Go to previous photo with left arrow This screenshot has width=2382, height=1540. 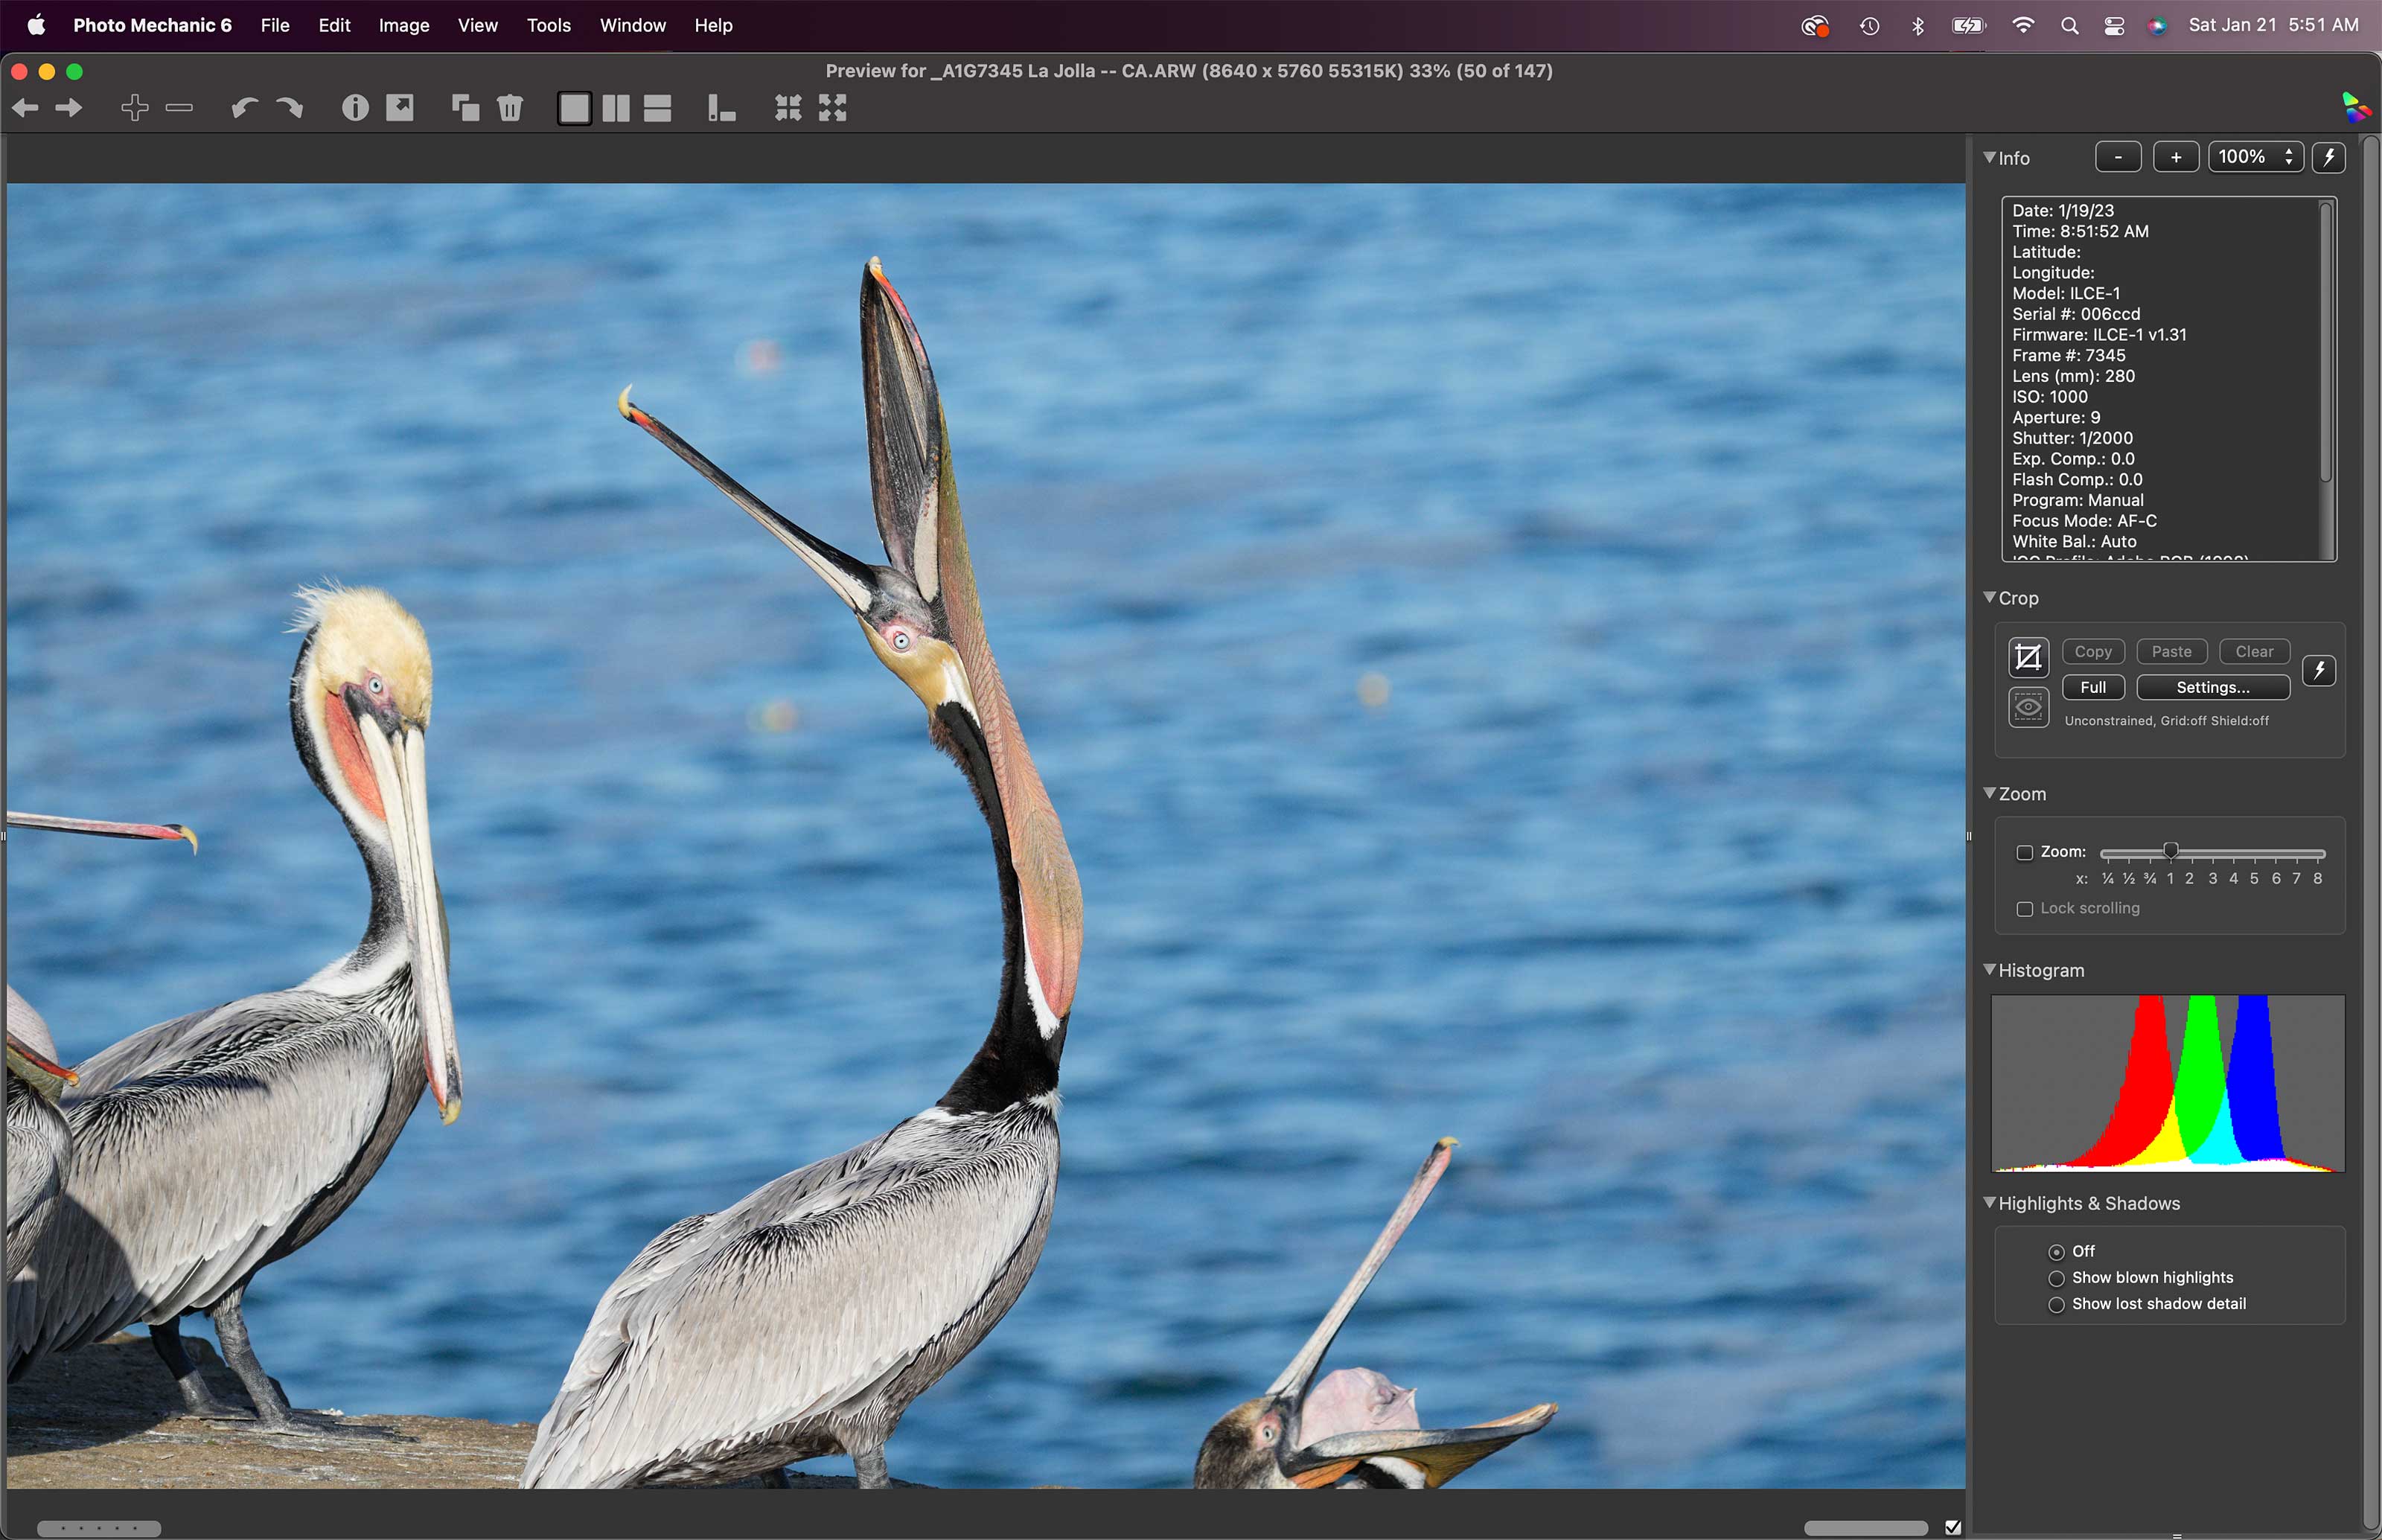point(26,108)
